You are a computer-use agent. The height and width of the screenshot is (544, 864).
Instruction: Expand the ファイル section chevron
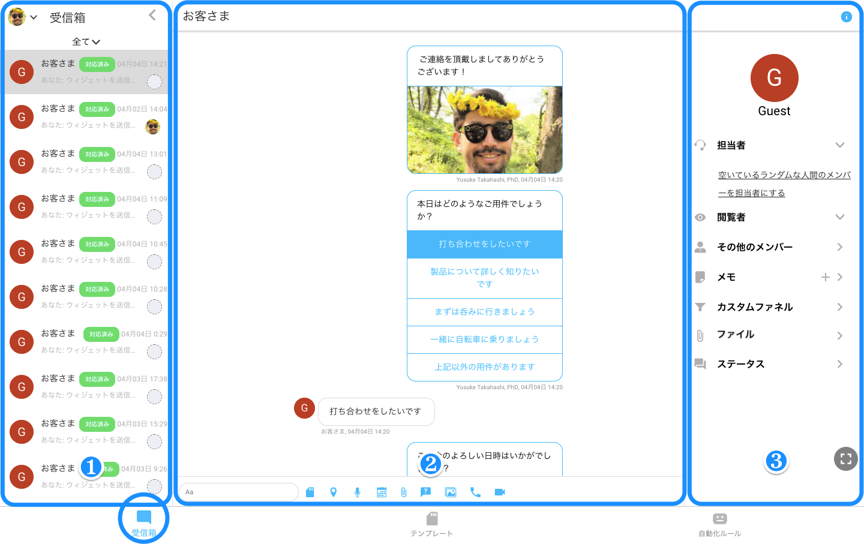click(840, 336)
